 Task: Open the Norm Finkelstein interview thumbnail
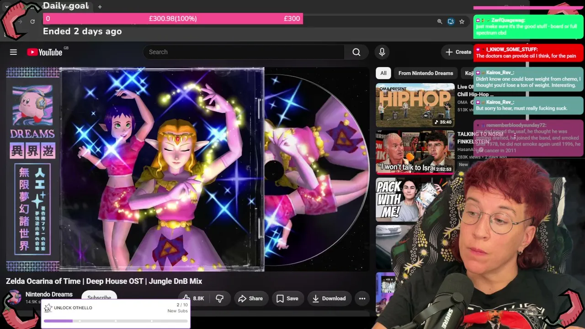pyautogui.click(x=415, y=152)
